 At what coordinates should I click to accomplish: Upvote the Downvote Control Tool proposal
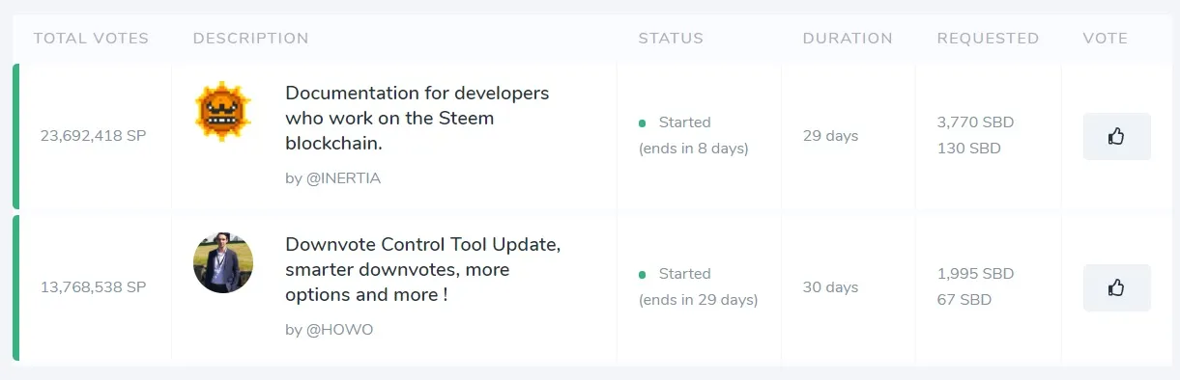tap(1116, 287)
